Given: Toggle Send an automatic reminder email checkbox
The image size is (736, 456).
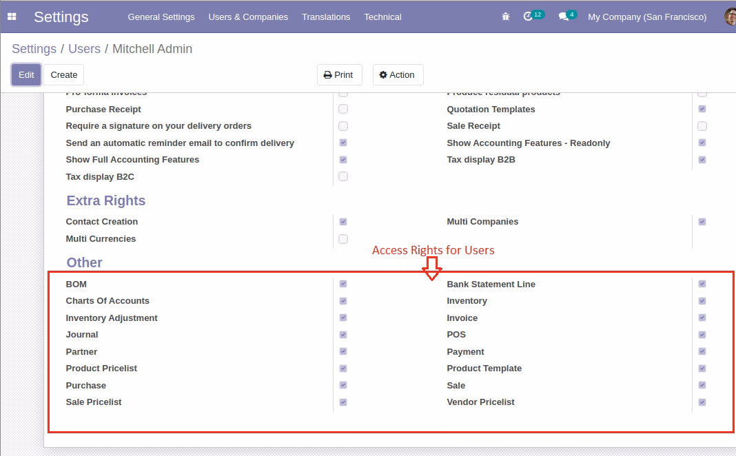Looking at the screenshot, I should tap(343, 143).
